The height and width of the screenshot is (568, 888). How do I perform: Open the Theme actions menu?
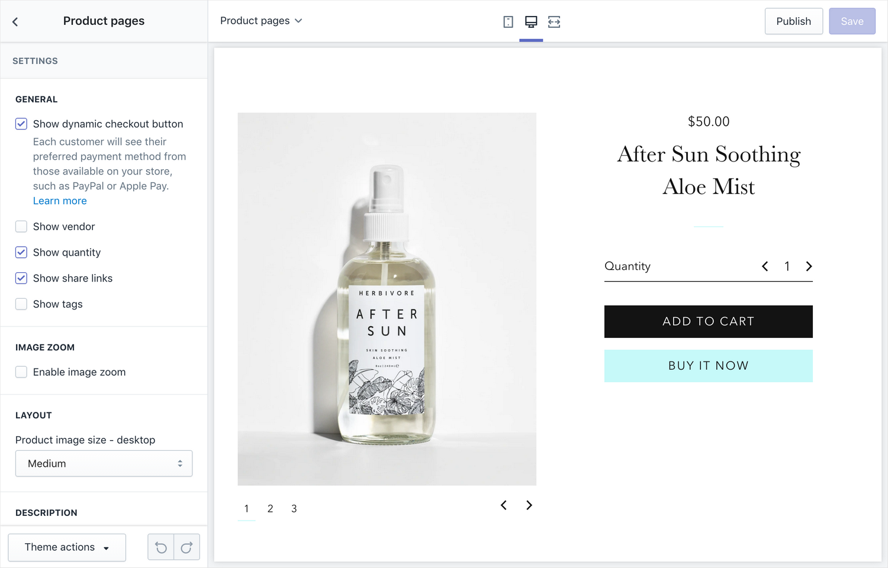click(67, 547)
